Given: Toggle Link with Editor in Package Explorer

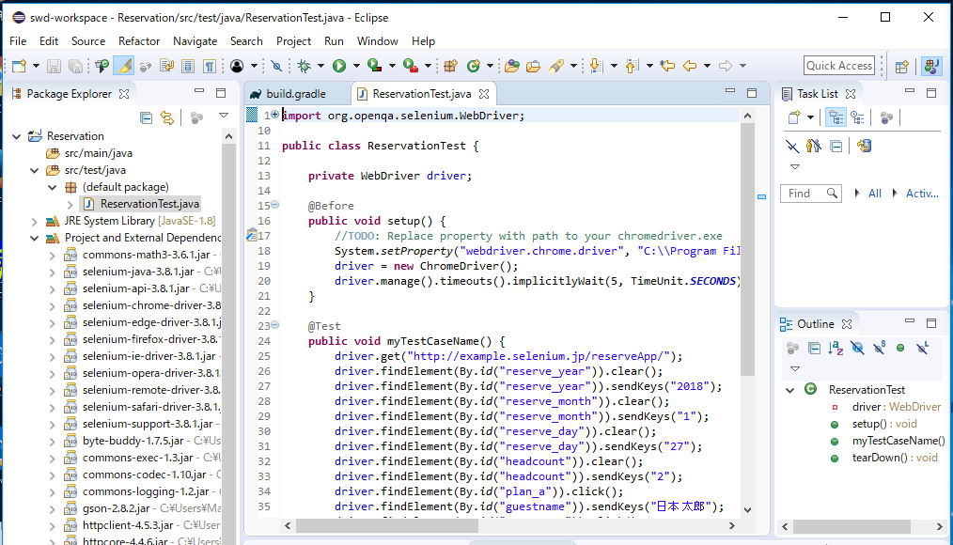Looking at the screenshot, I should pos(167,117).
